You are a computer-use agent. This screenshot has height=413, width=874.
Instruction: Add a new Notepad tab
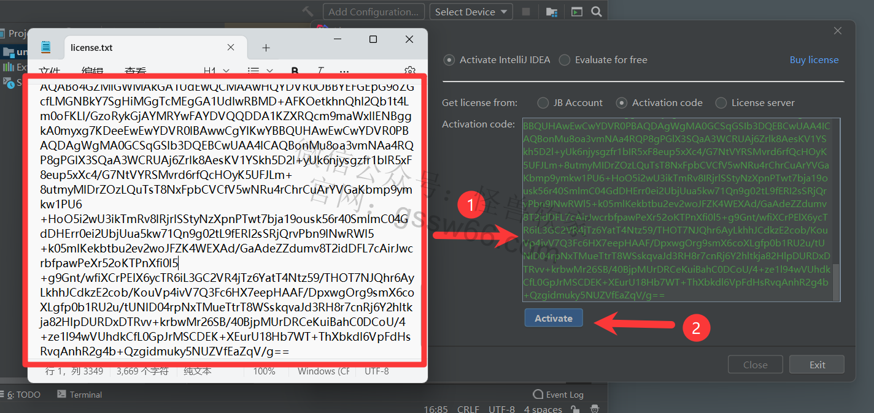coord(266,48)
